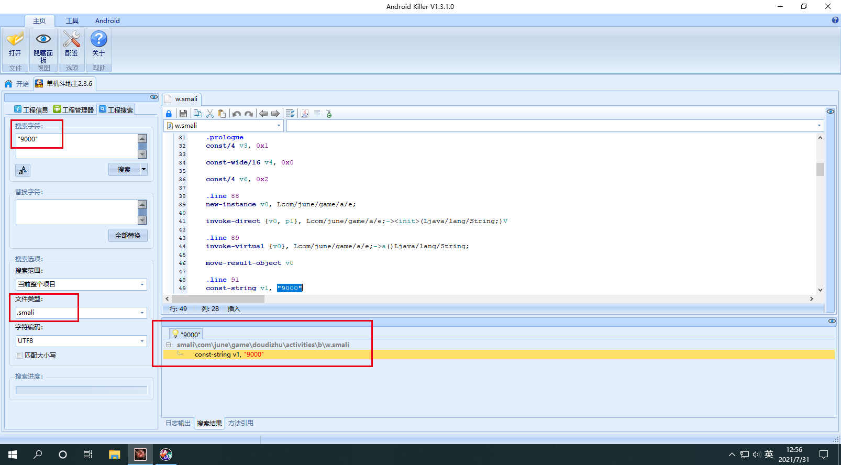841x465 pixels.
Task: Click the scissors cut icon
Action: (210, 114)
